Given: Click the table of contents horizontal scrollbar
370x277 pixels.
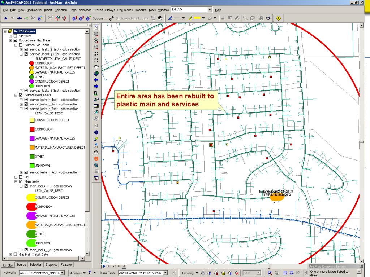Looking at the screenshot, I should click(43, 258).
